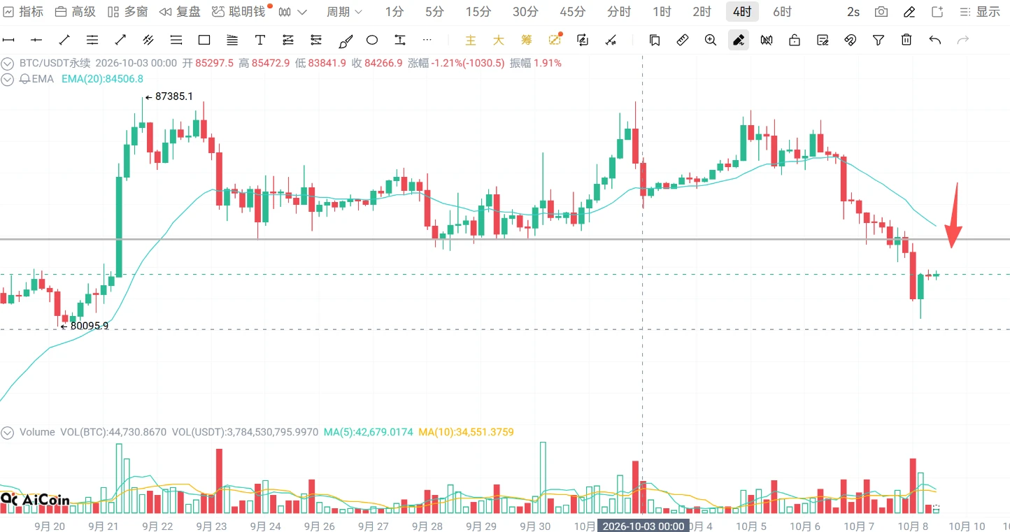Toggle the continuous drawing pen mode
The width and height of the screenshot is (1010, 532).
[x=738, y=40]
